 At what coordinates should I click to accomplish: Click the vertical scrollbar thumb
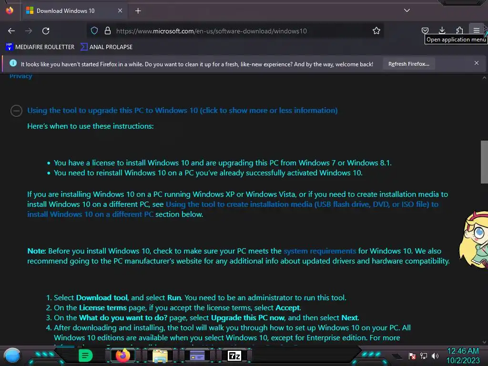[x=484, y=162]
